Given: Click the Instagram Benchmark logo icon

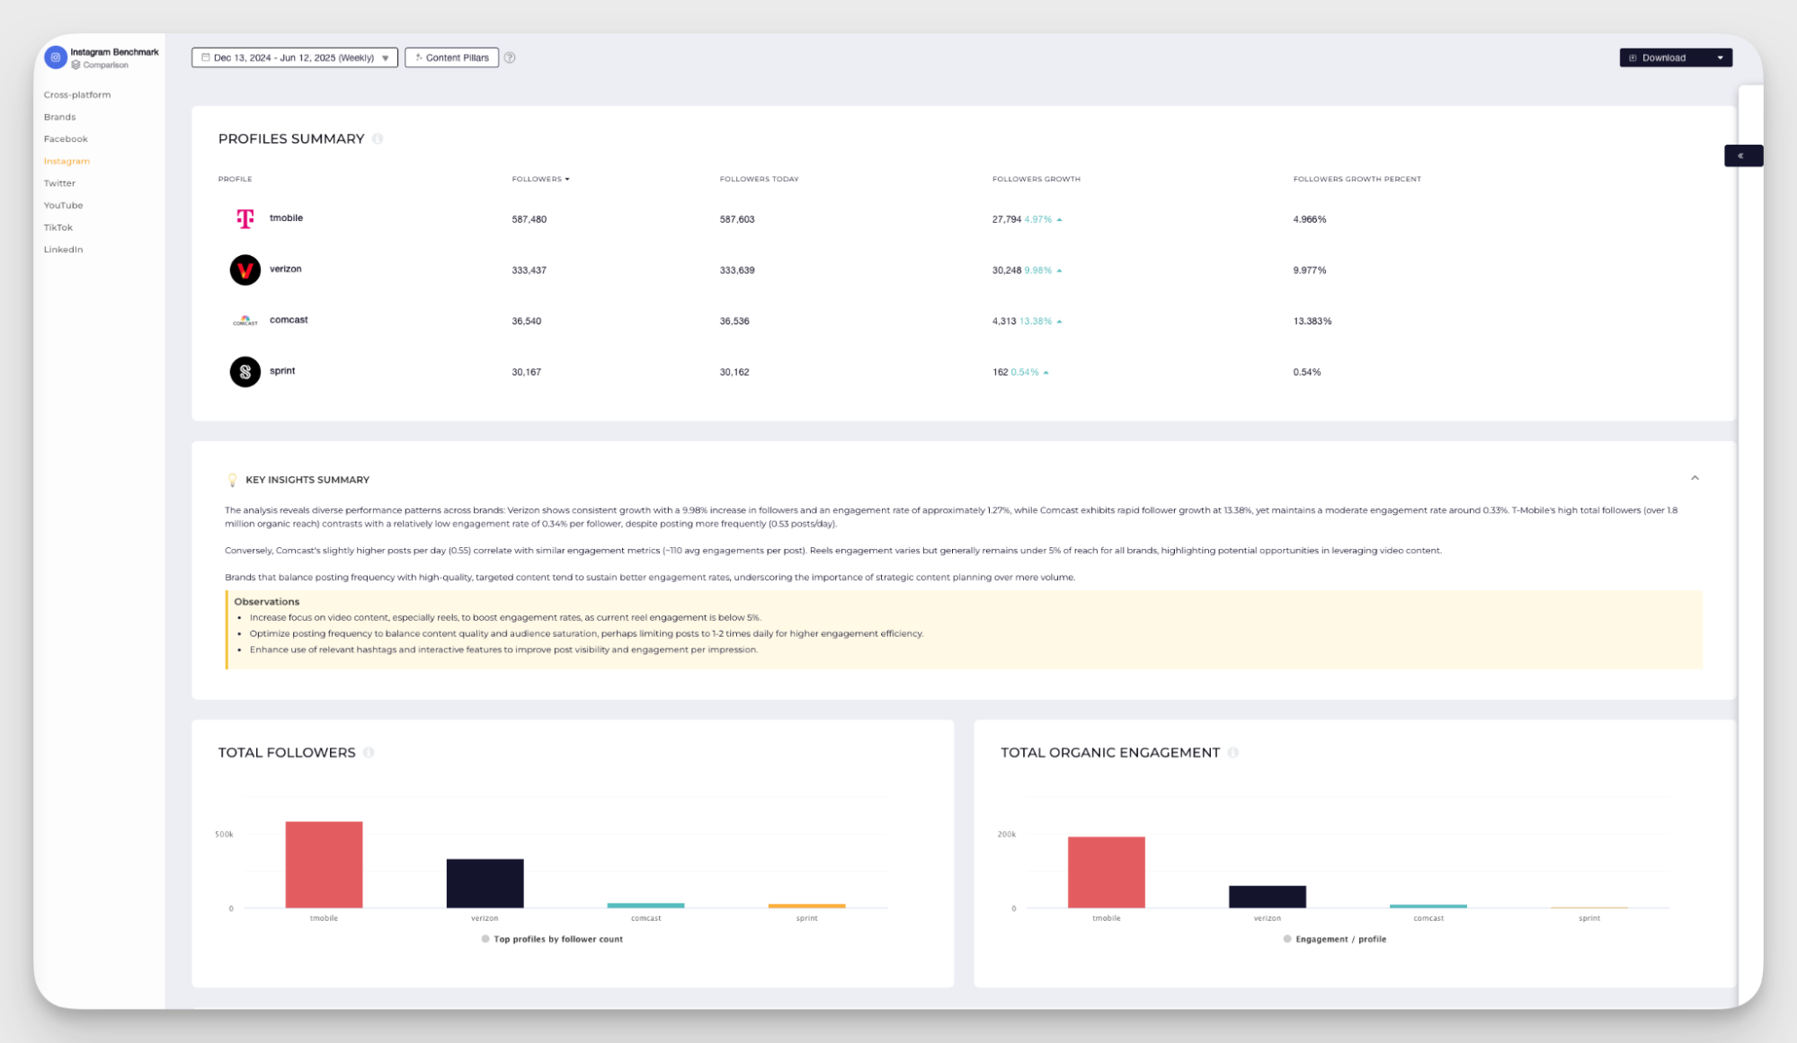Looking at the screenshot, I should coord(56,57).
